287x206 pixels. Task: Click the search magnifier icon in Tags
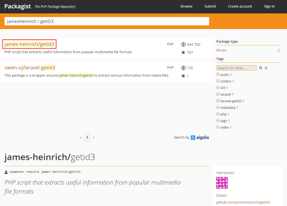[x=261, y=68]
